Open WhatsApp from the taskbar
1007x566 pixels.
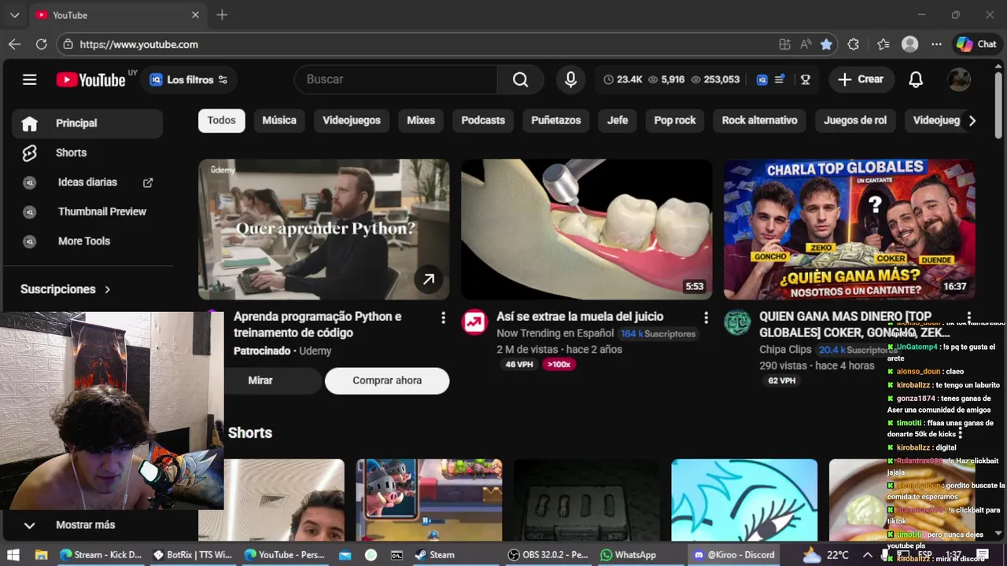(x=628, y=554)
